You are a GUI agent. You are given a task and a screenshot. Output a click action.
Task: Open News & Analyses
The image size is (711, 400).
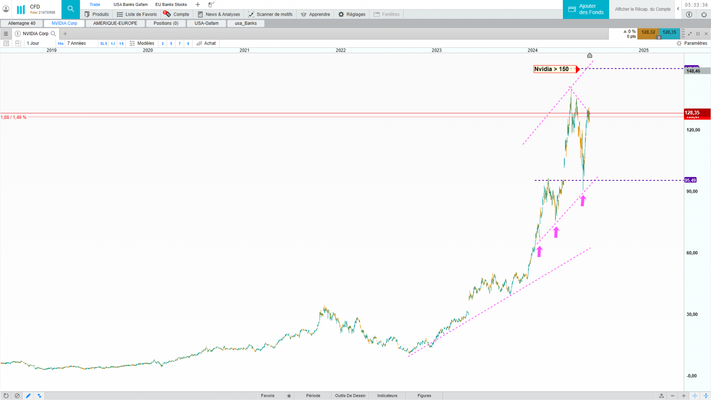click(x=219, y=14)
